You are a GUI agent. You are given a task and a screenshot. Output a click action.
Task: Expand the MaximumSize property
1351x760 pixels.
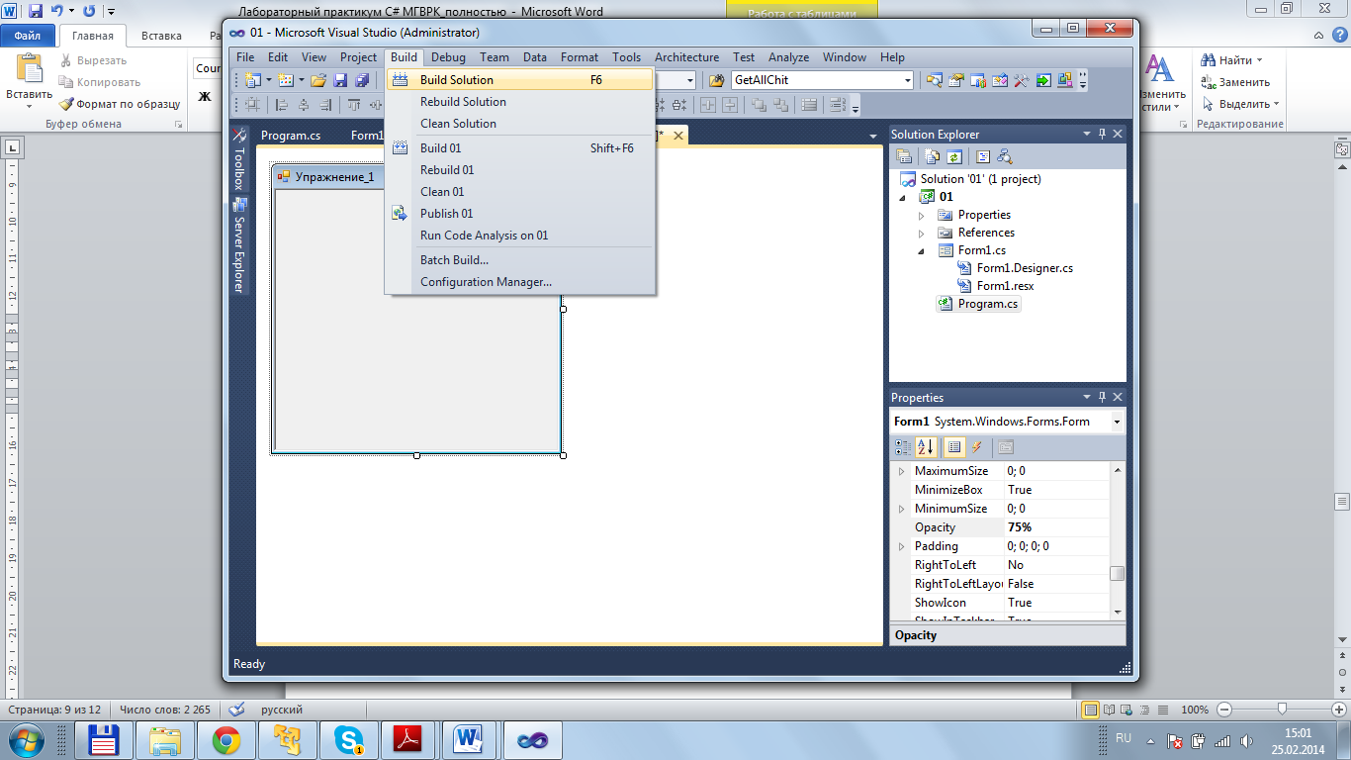(x=901, y=471)
